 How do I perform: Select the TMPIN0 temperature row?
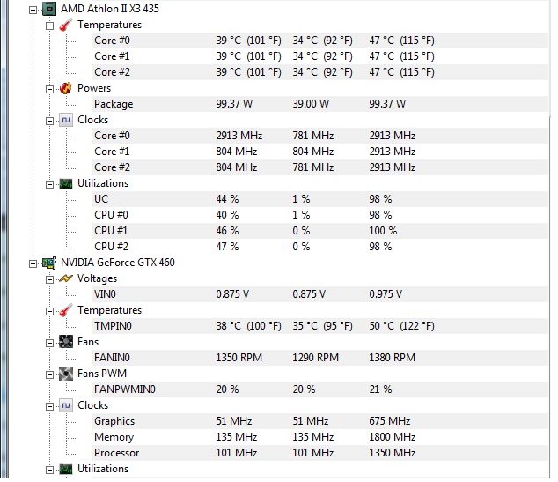pyautogui.click(x=112, y=326)
